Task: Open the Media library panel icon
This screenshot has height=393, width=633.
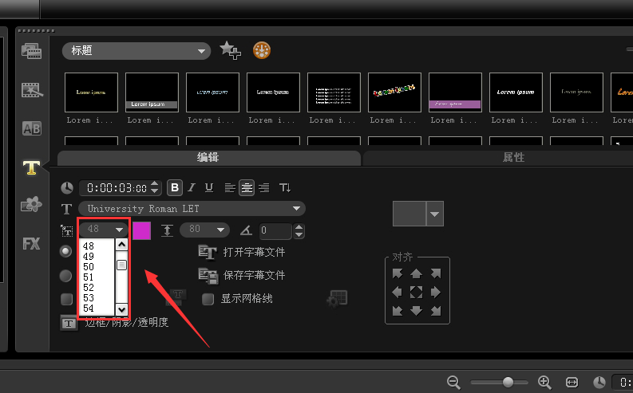Action: point(31,51)
